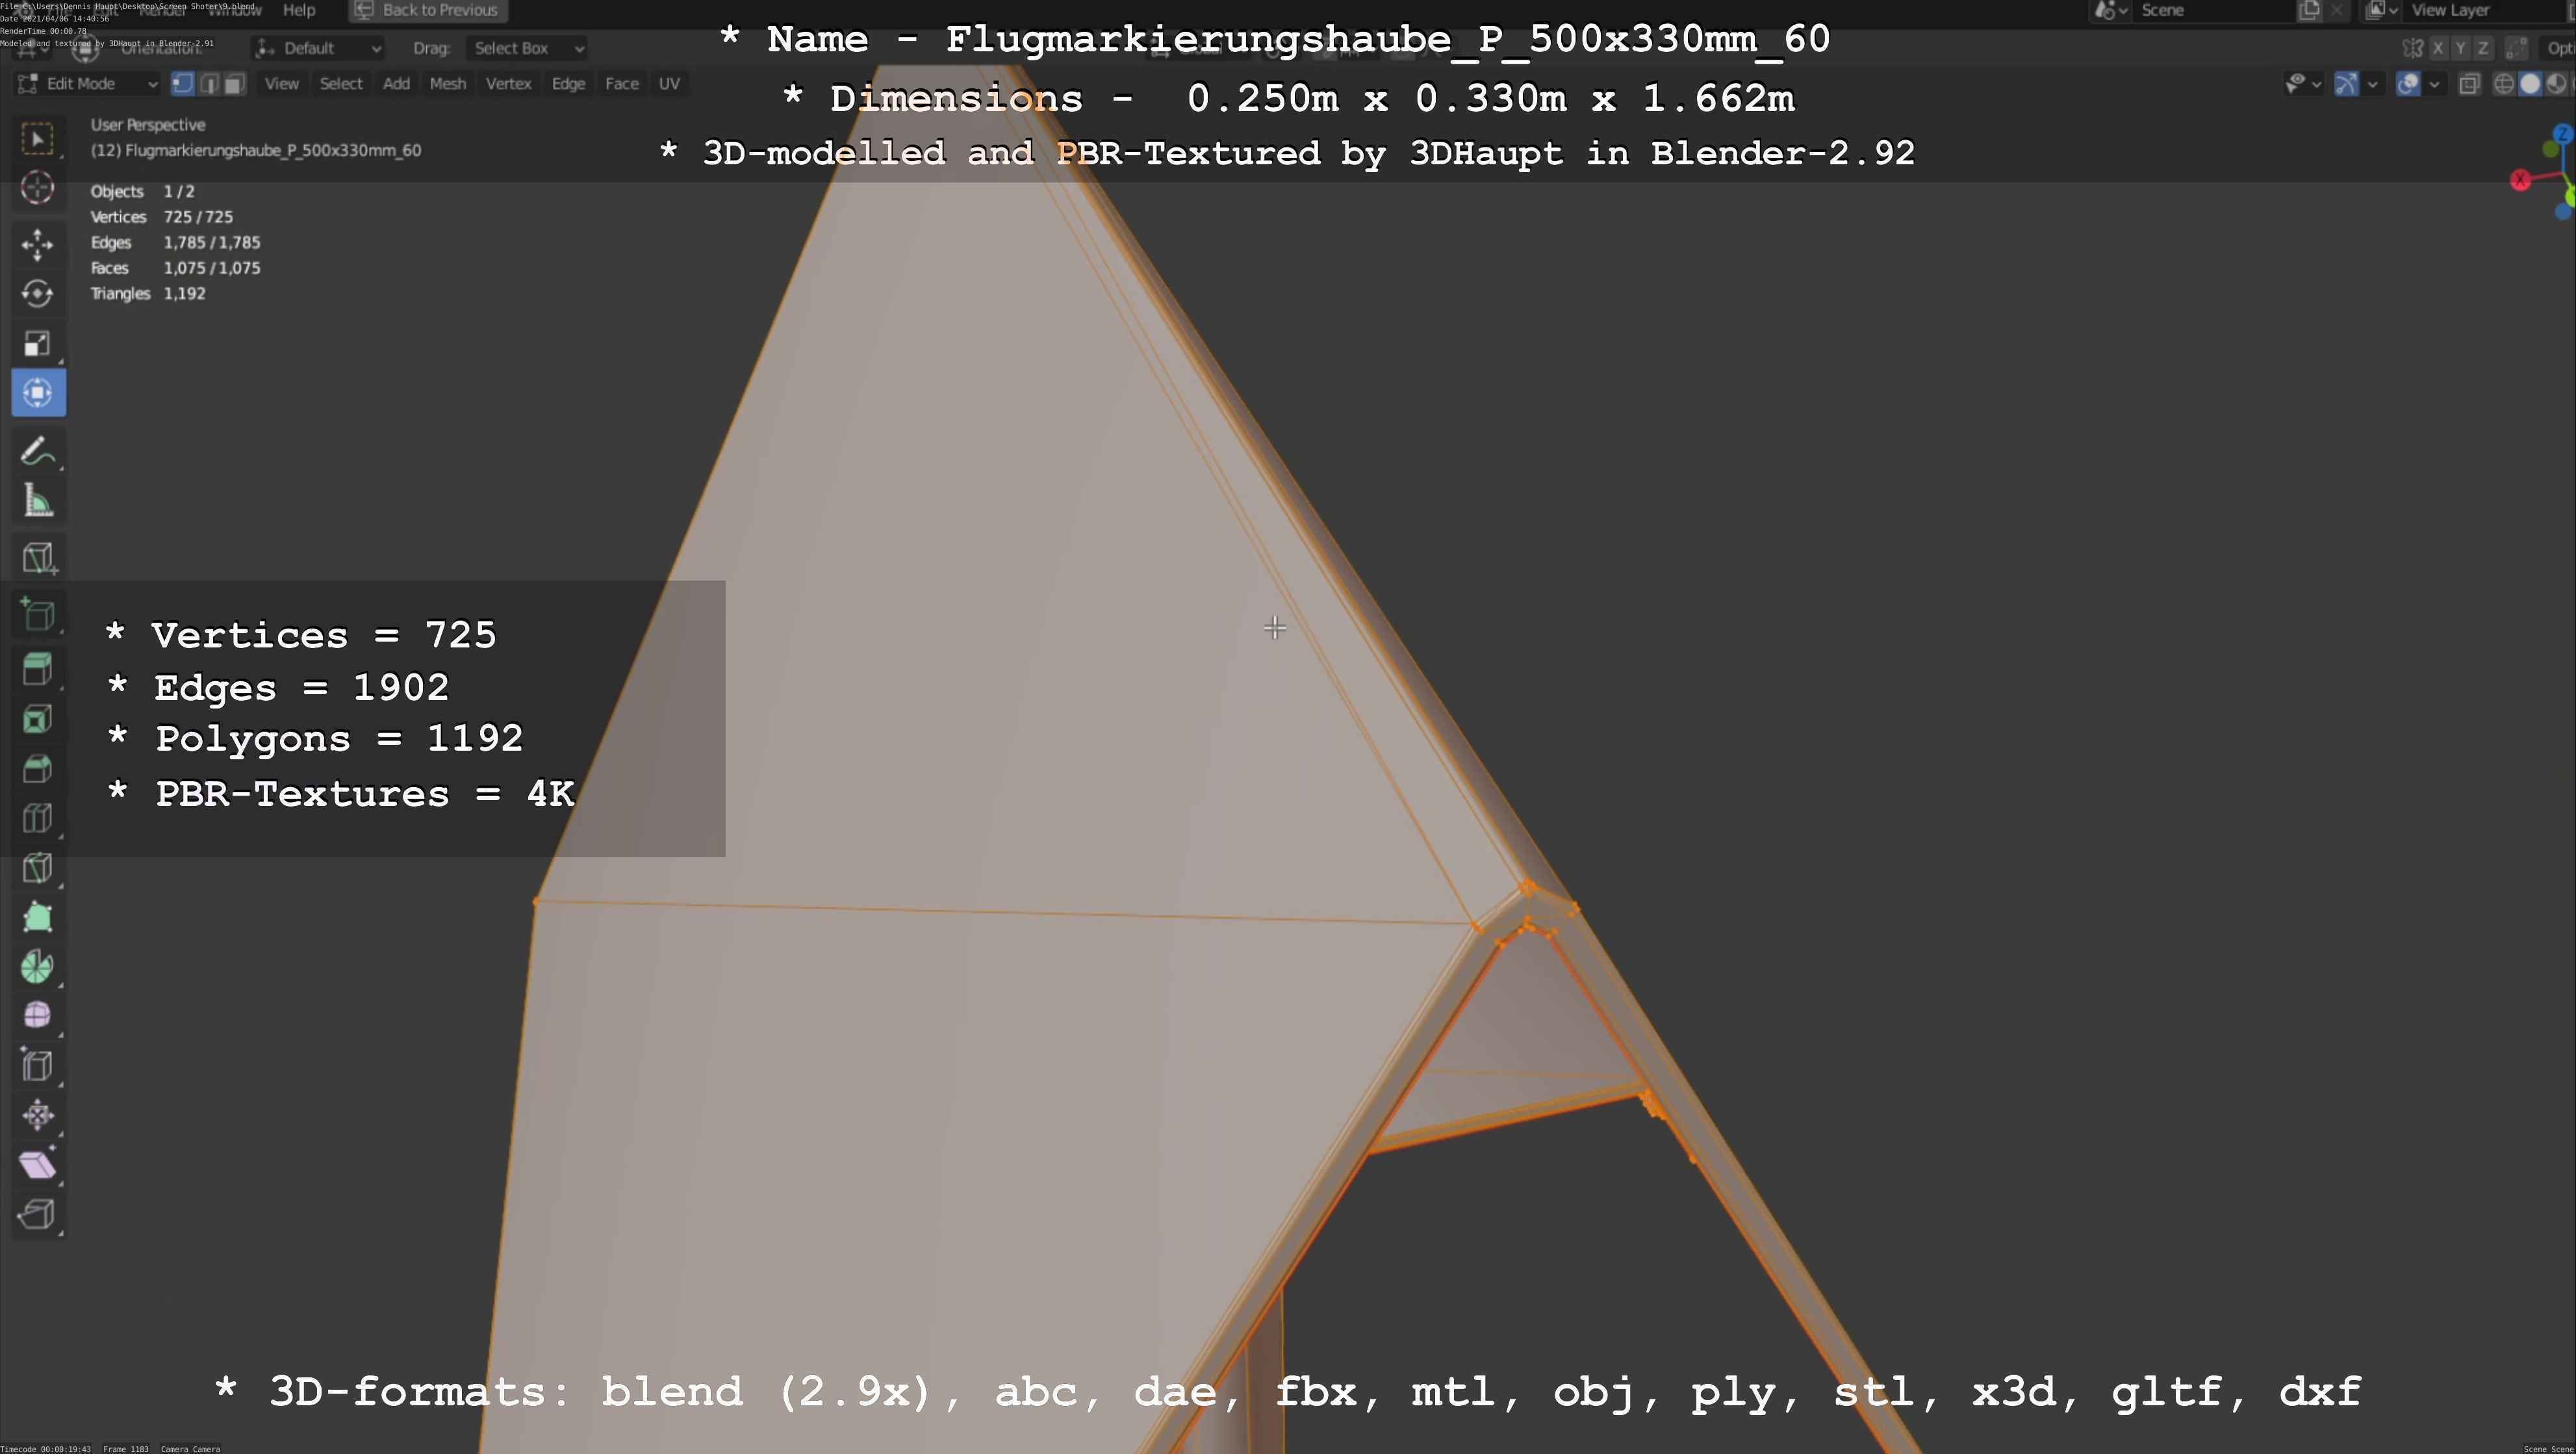Viewport: 2576px width, 1454px height.
Task: Choose the Move tool
Action: pos(38,245)
